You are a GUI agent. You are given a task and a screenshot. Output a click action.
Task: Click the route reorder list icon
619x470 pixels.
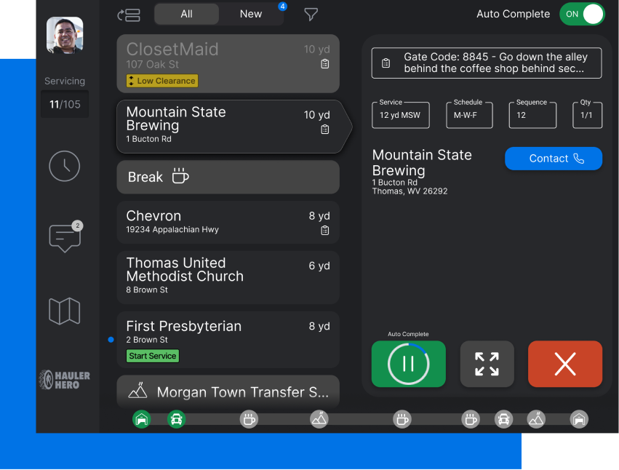129,15
